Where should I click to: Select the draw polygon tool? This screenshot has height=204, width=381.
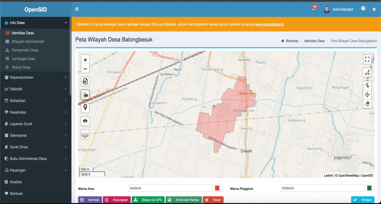point(367,73)
